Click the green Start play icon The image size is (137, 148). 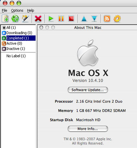[x=51, y=18]
